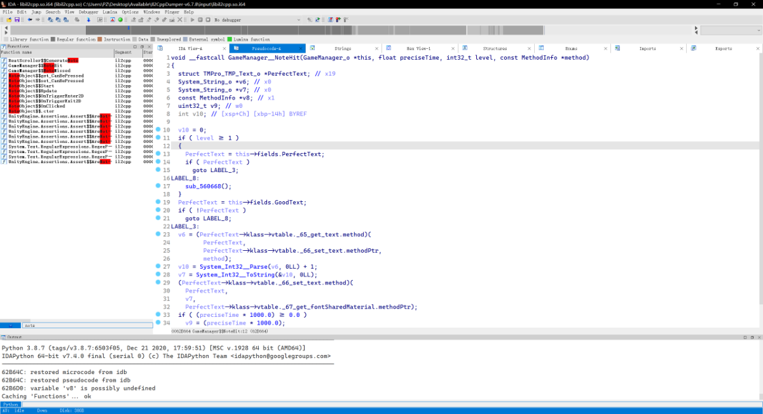Click the pause process toolbar icon

click(x=200, y=20)
